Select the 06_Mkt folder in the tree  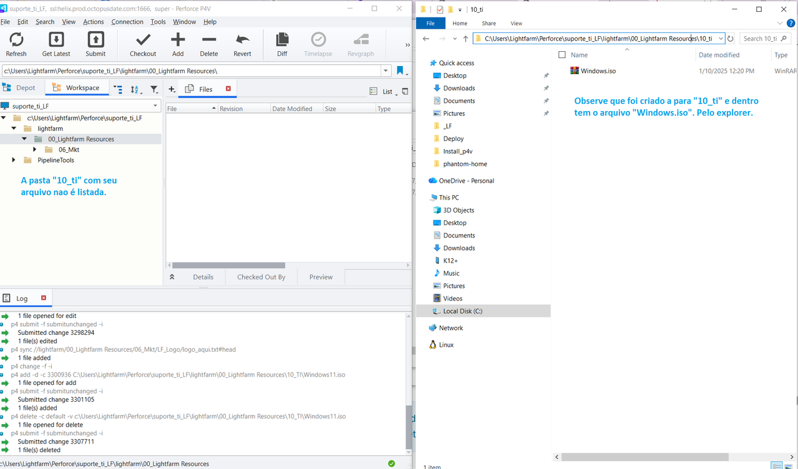click(x=69, y=150)
